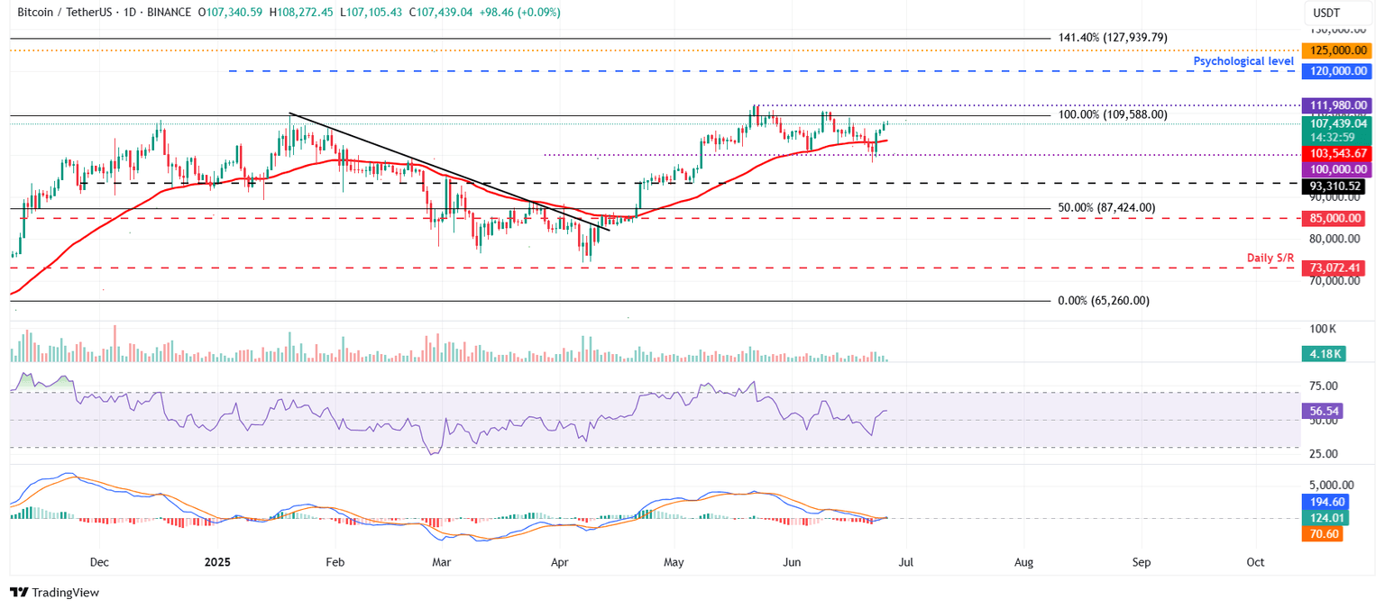Select the orange 125,000.00 price level label
Image resolution: width=1385 pixels, height=609 pixels.
click(1336, 50)
